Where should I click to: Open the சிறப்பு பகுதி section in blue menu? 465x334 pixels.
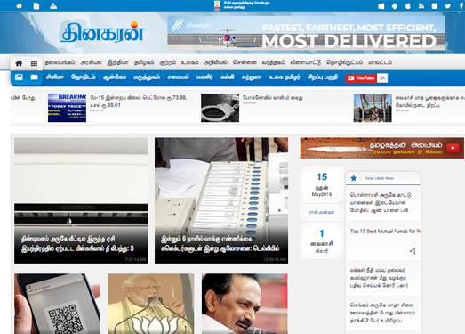coord(323,77)
